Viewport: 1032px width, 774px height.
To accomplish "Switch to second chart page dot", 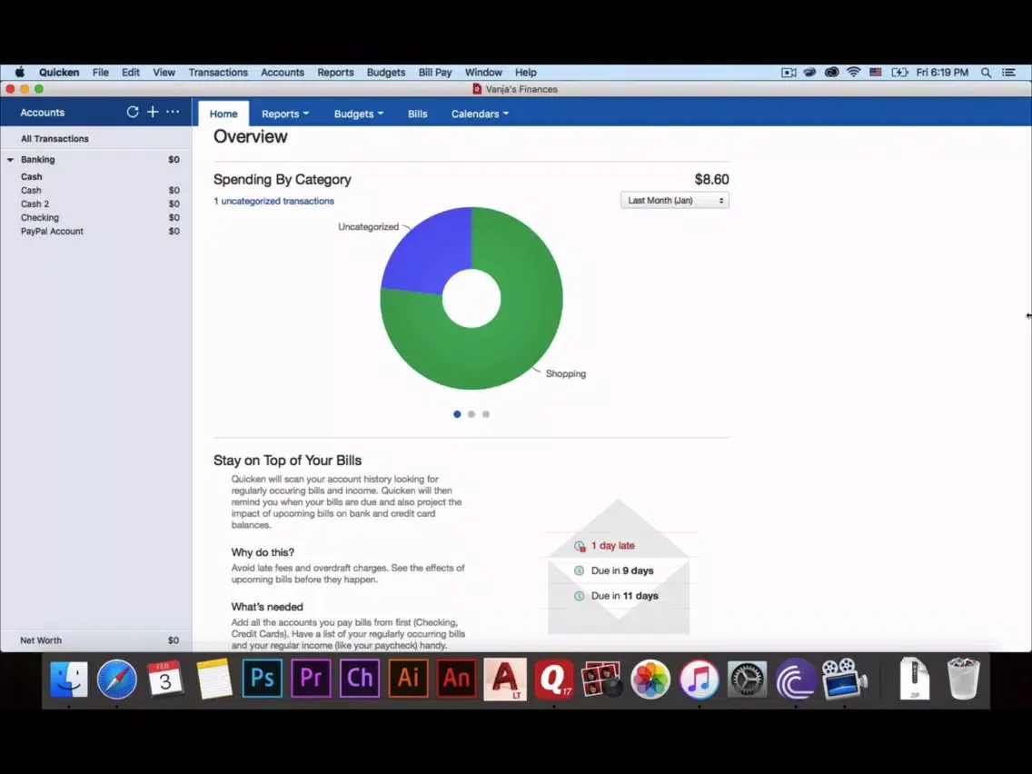I will [471, 414].
